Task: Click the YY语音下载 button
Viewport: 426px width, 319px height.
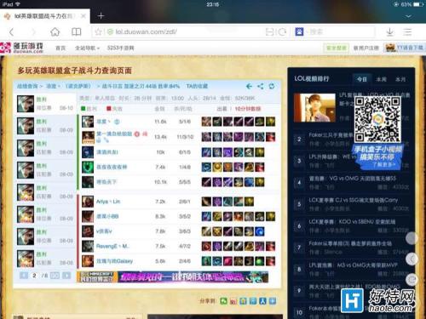Action: click(x=404, y=48)
